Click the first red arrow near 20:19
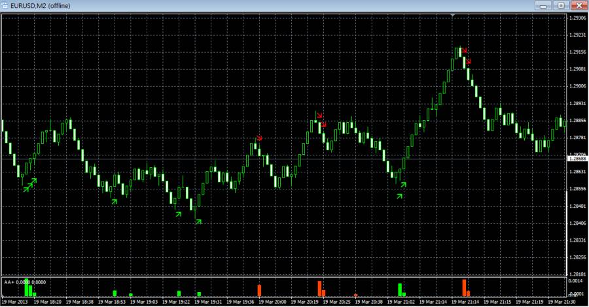The width and height of the screenshot is (589, 307). pyautogui.click(x=318, y=116)
